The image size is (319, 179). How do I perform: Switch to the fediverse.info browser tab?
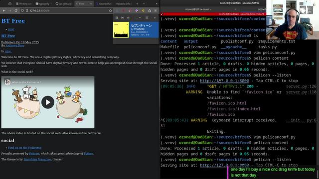[123, 3]
